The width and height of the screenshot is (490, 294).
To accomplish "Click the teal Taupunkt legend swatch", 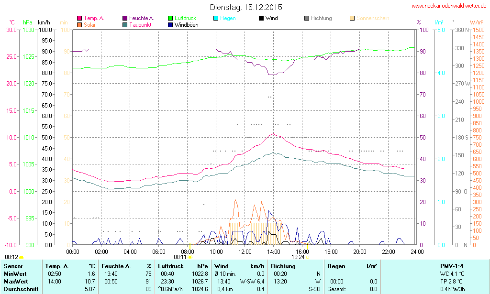I will pyautogui.click(x=125, y=25).
